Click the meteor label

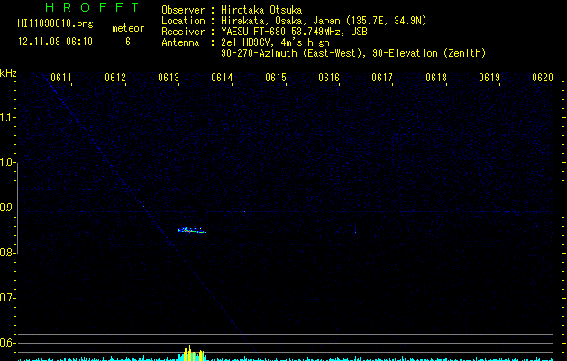point(128,28)
